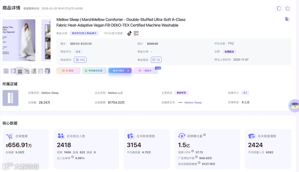Image resolution: width=299 pixels, height=172 pixels.
Task: Click the Mellow Sleep product title text
Action: 121,22
